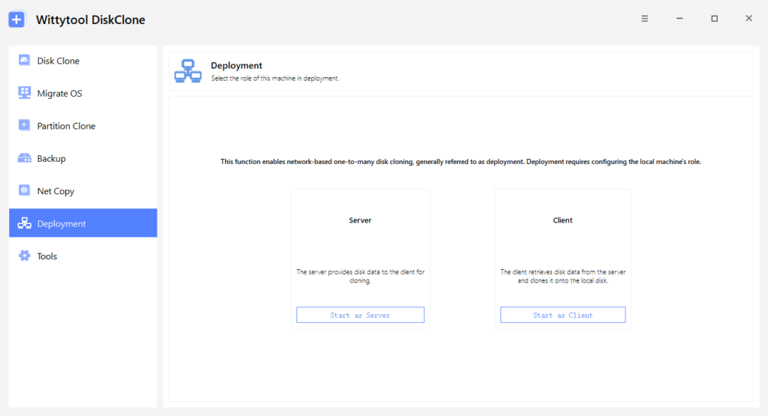Select the Deployment menu label
The width and height of the screenshot is (768, 416).
click(x=61, y=223)
